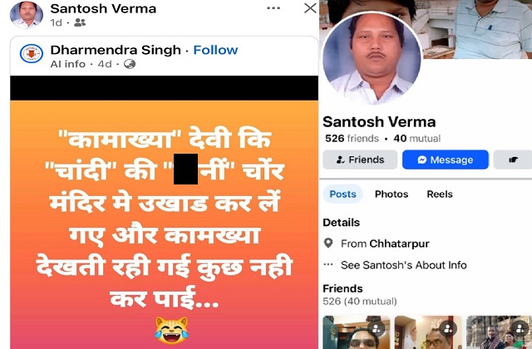Close the post with the X icon

point(310,8)
